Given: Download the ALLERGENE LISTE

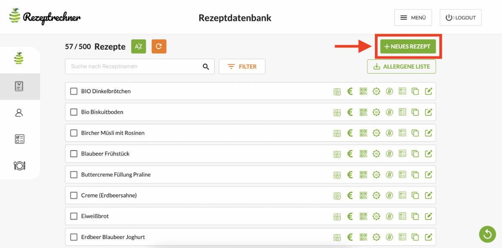Looking at the screenshot, I should 402,66.
